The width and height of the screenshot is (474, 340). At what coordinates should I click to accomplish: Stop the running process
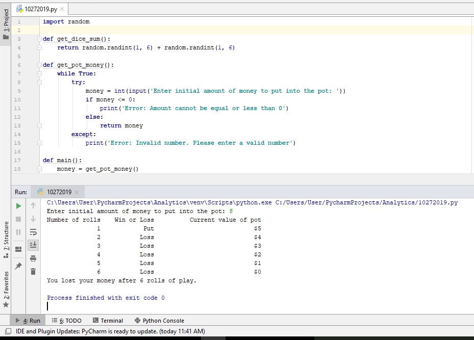pos(18,219)
